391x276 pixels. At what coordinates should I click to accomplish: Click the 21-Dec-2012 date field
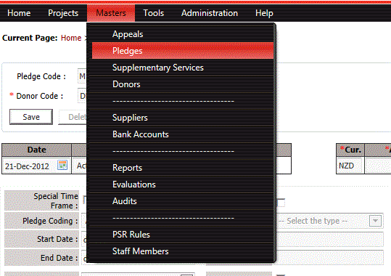(x=27, y=166)
